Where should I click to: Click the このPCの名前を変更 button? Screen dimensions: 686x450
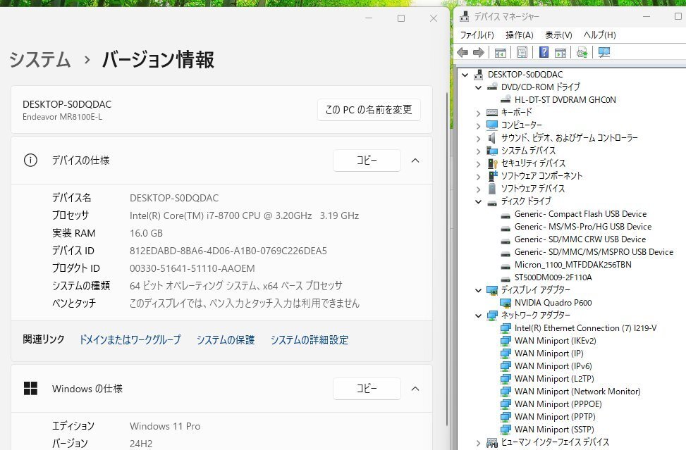coord(369,110)
